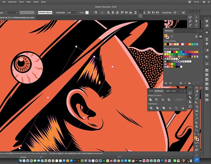Screen dimensions: 211x164
Task: Click the Exclude shape mode icon
Action: (x=169, y=100)
